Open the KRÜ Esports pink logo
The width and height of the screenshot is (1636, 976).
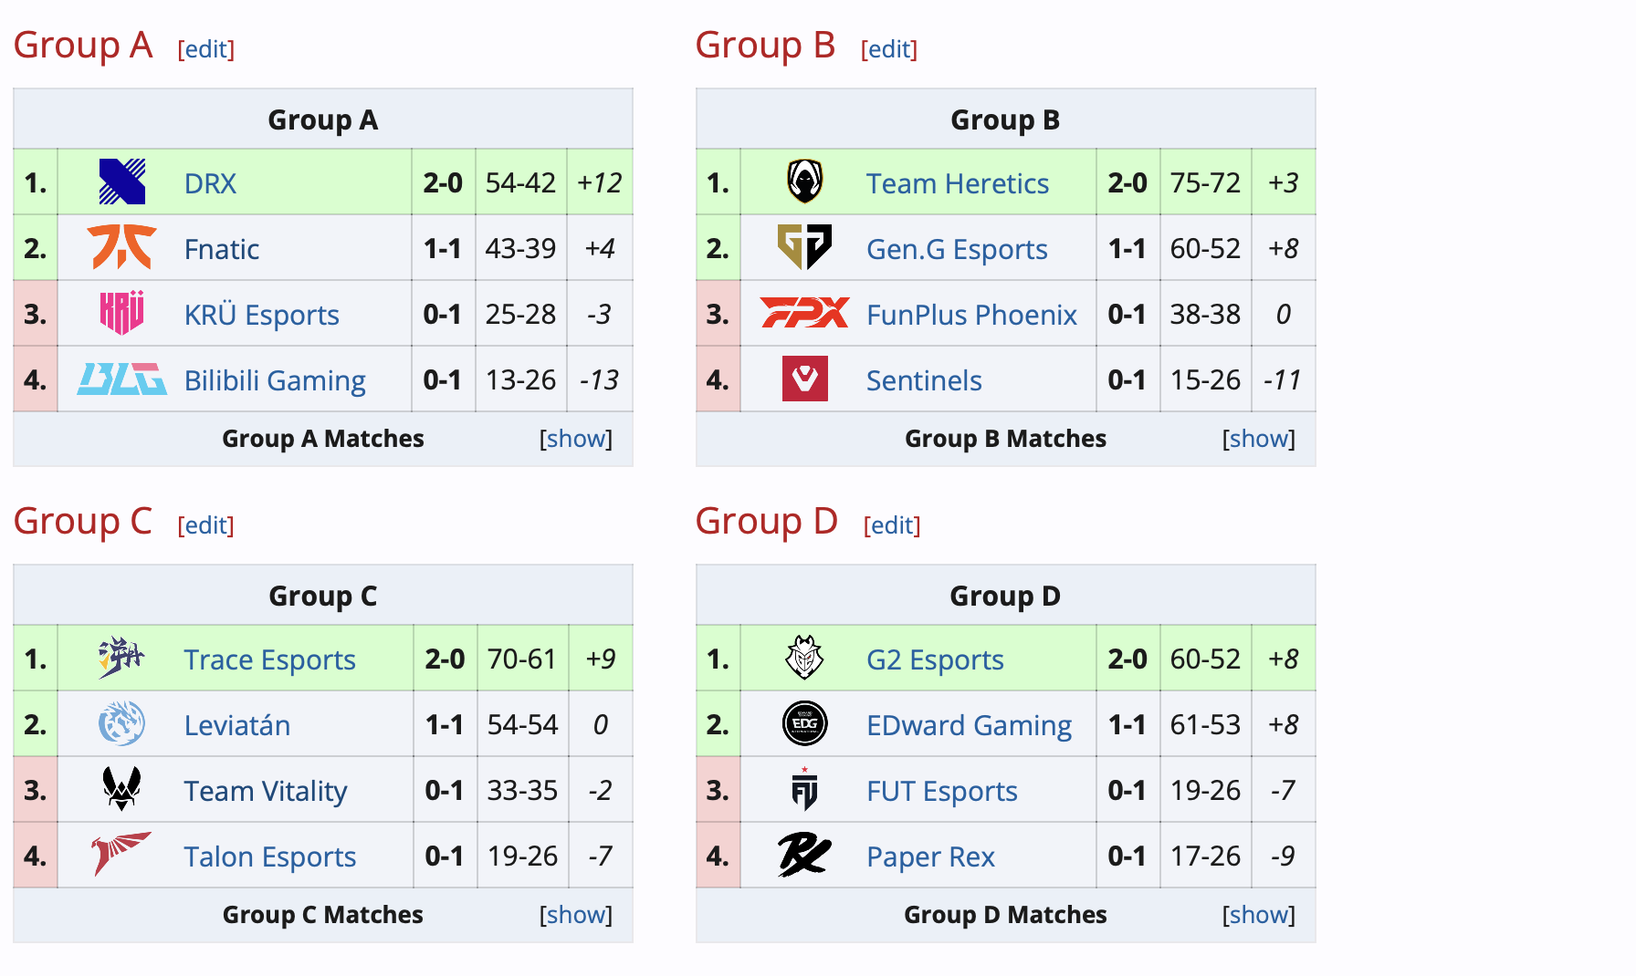point(121,313)
